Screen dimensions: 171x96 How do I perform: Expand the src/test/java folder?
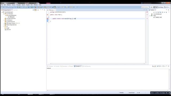[x=4, y=20]
